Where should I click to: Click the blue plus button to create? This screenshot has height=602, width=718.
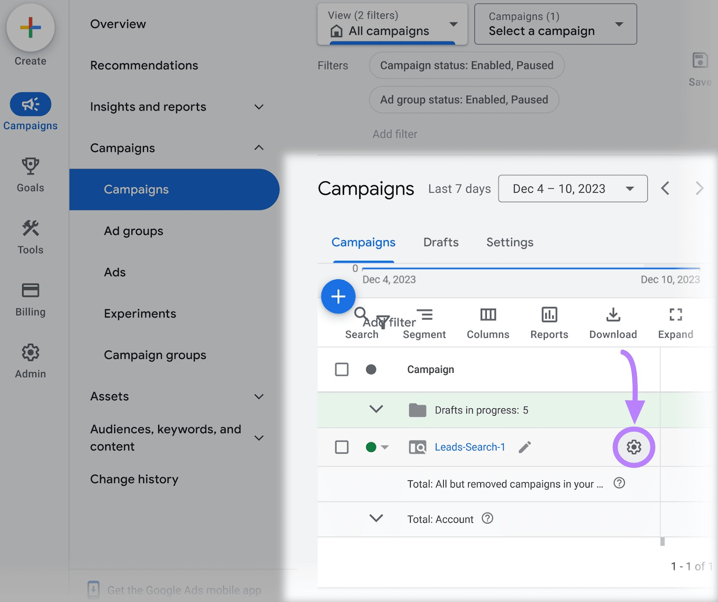pyautogui.click(x=338, y=296)
